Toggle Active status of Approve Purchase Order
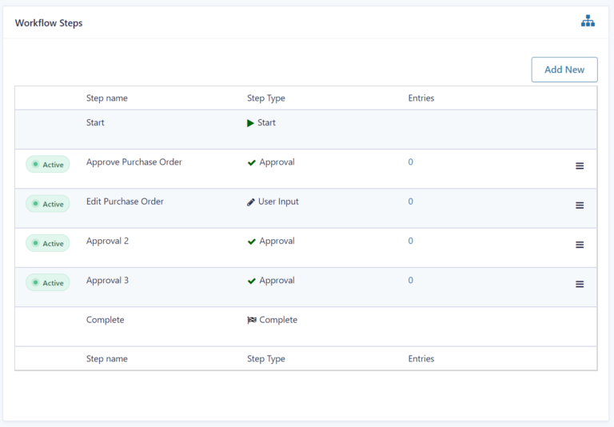Image resolution: width=614 pixels, height=427 pixels. click(47, 165)
